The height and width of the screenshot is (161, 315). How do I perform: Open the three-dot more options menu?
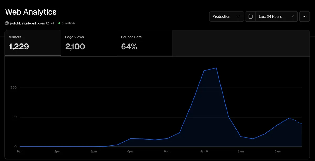[x=304, y=16]
